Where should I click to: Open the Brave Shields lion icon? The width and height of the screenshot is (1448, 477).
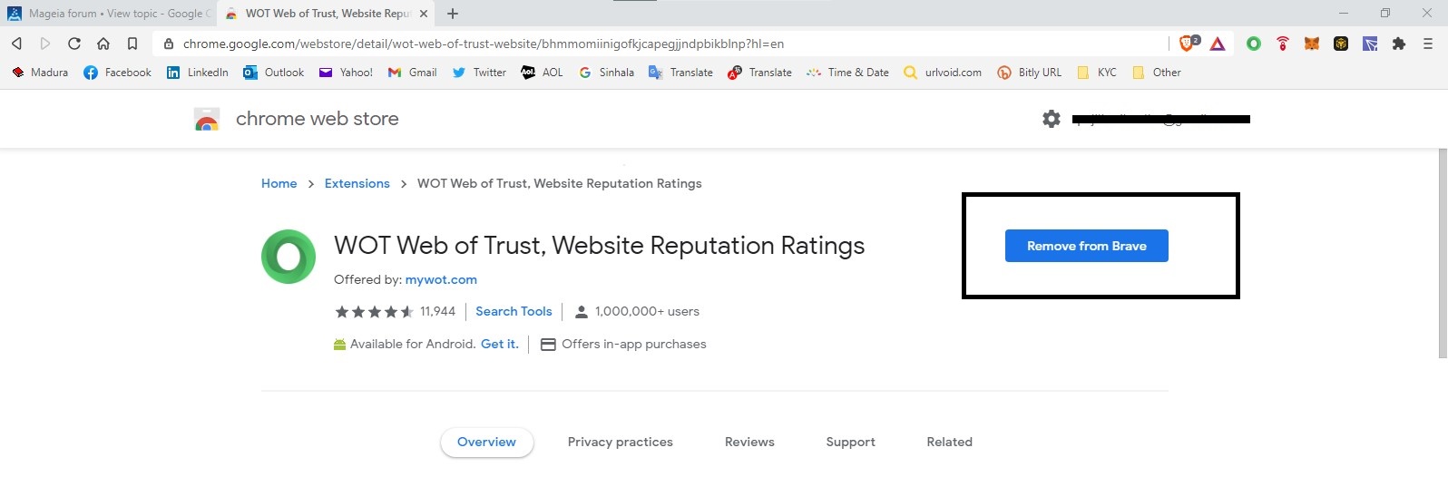tap(1189, 43)
